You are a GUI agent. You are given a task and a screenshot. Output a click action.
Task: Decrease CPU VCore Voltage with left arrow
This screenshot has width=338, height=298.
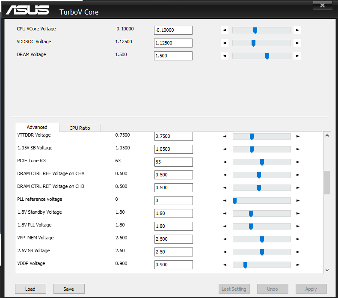click(224, 30)
